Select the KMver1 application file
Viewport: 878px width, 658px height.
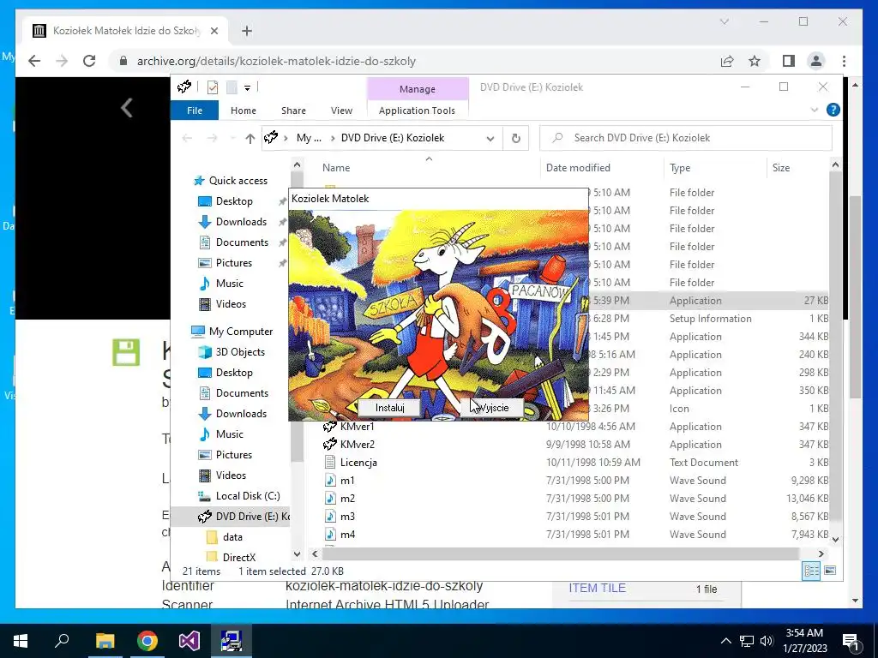pos(358,427)
